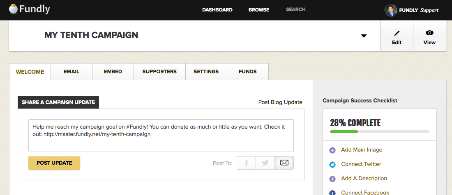Toggle email envelope posting option
Viewport: 452px width, 195px height.
pos(284,163)
